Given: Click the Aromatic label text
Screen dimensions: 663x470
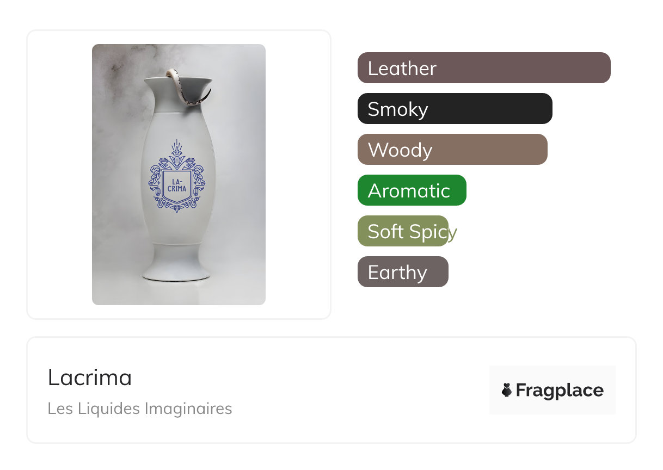Looking at the screenshot, I should pos(409,191).
